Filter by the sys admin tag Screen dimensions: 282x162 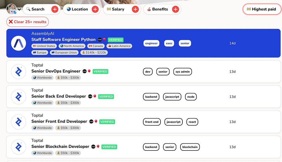click(x=182, y=72)
